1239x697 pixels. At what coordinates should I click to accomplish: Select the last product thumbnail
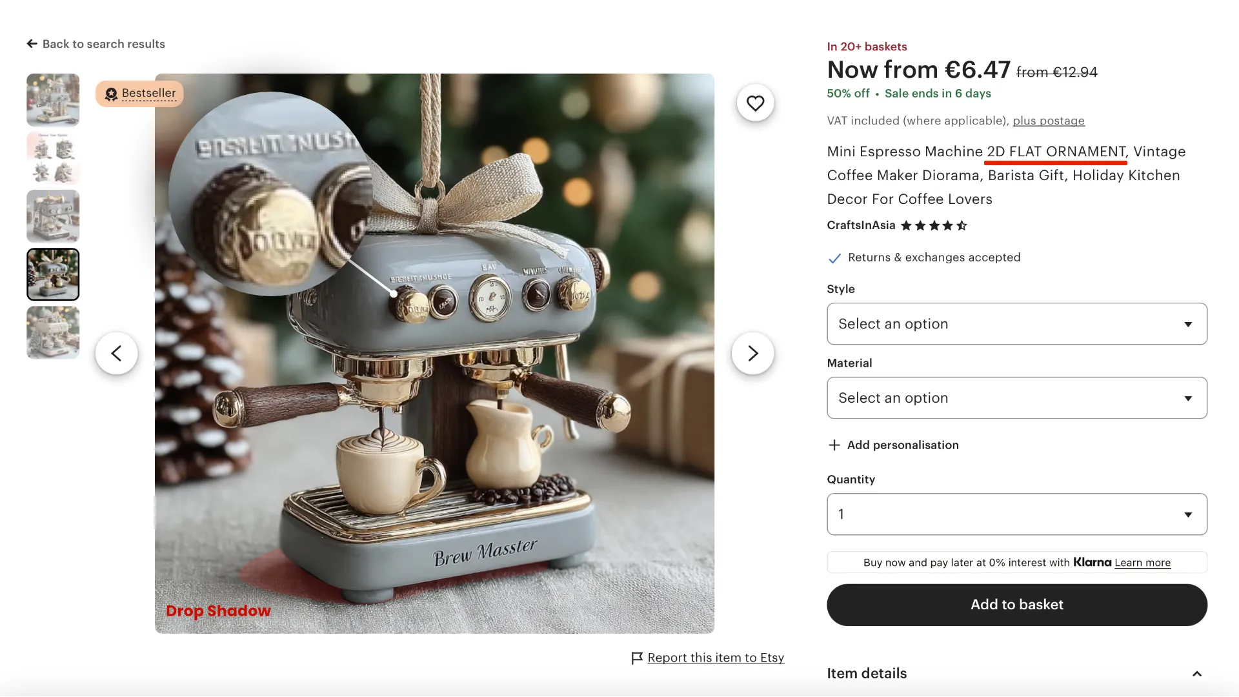coord(53,332)
